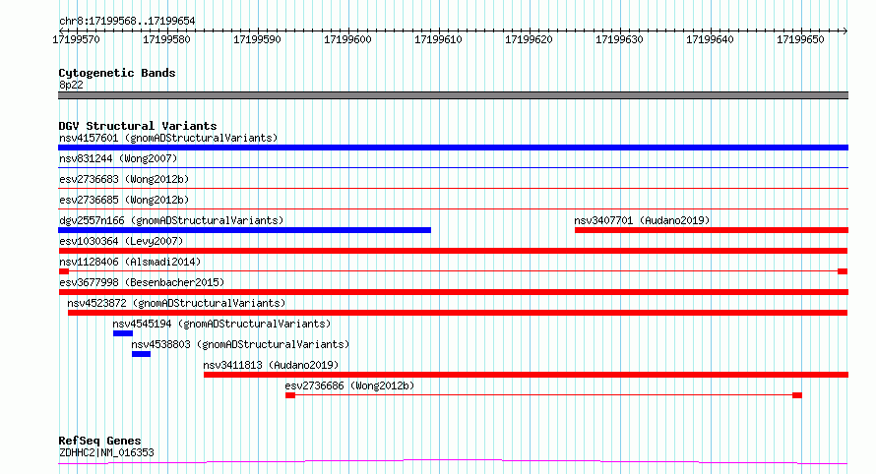Viewport: 876px width, 474px height.
Task: Click the red esv1030364 variant bar
Action: [453, 251]
